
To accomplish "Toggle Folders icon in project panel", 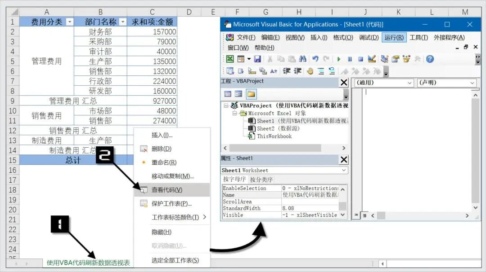I will pos(251,94).
